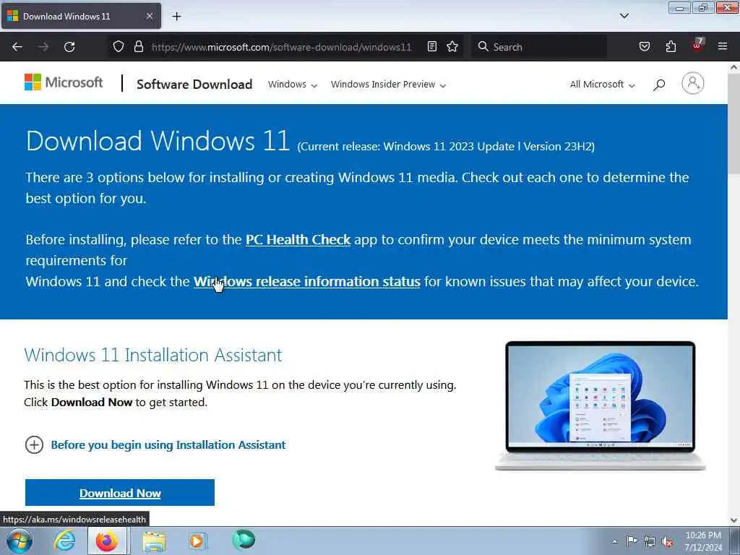The width and height of the screenshot is (740, 555).
Task: Open the tracking protection shield icon
Action: (x=119, y=47)
